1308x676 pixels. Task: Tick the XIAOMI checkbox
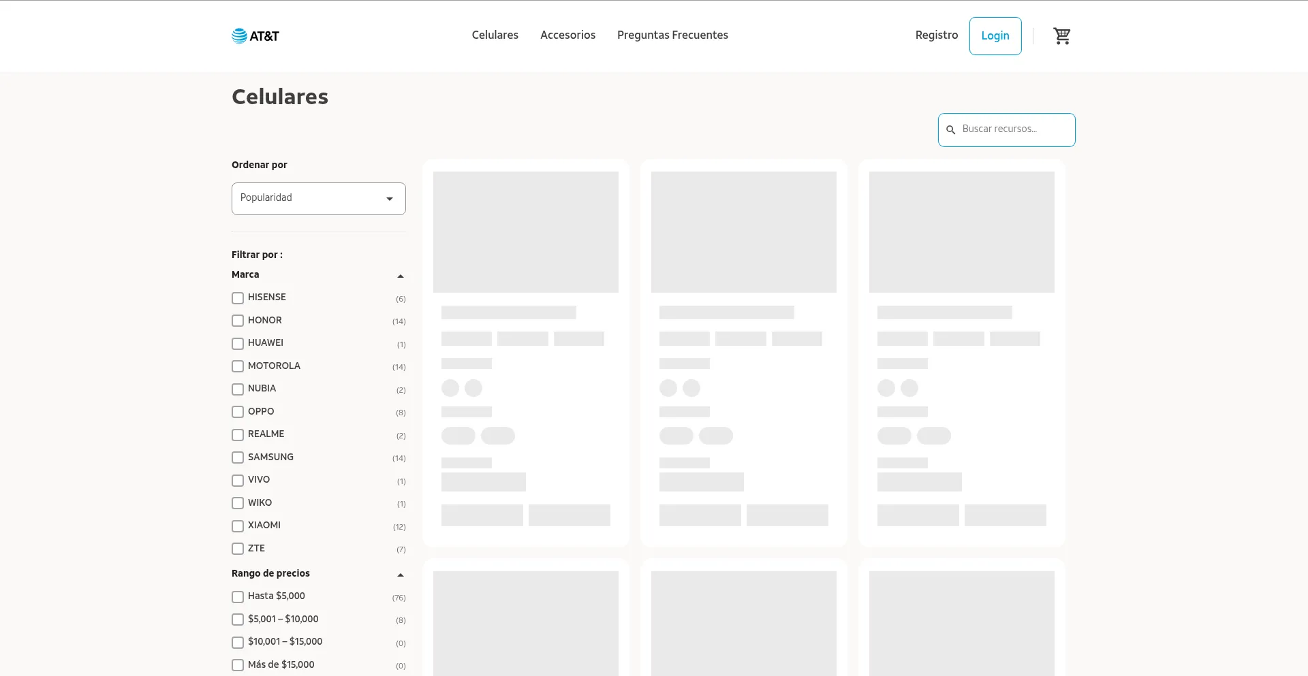point(238,526)
